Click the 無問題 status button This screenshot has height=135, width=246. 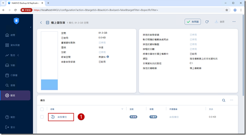(x=193, y=22)
